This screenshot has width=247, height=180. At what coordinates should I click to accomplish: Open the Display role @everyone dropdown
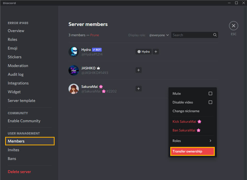159,35
